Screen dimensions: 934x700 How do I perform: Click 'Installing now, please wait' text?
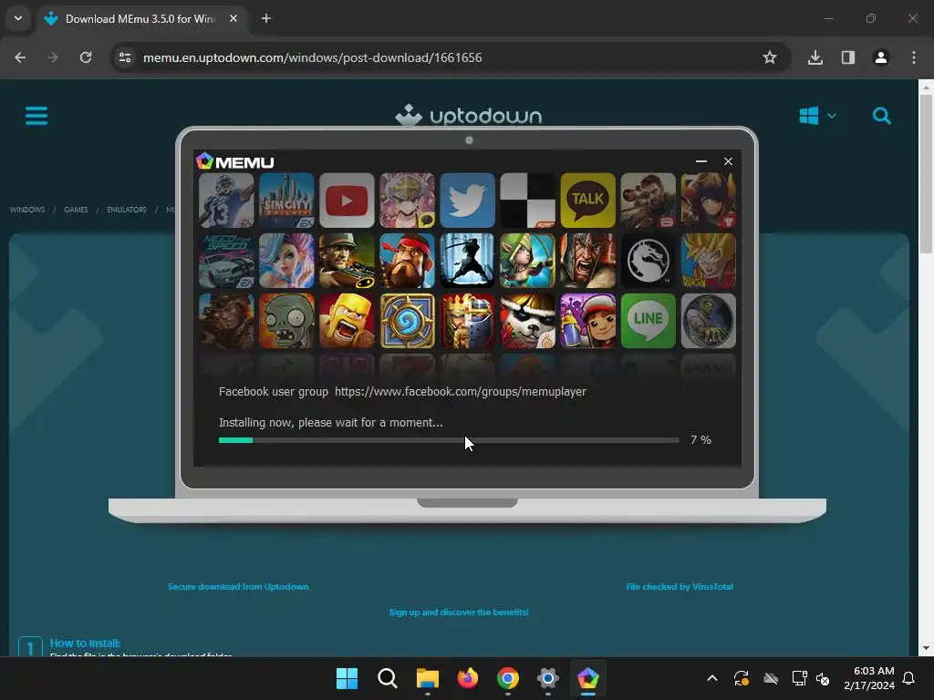[x=330, y=423]
